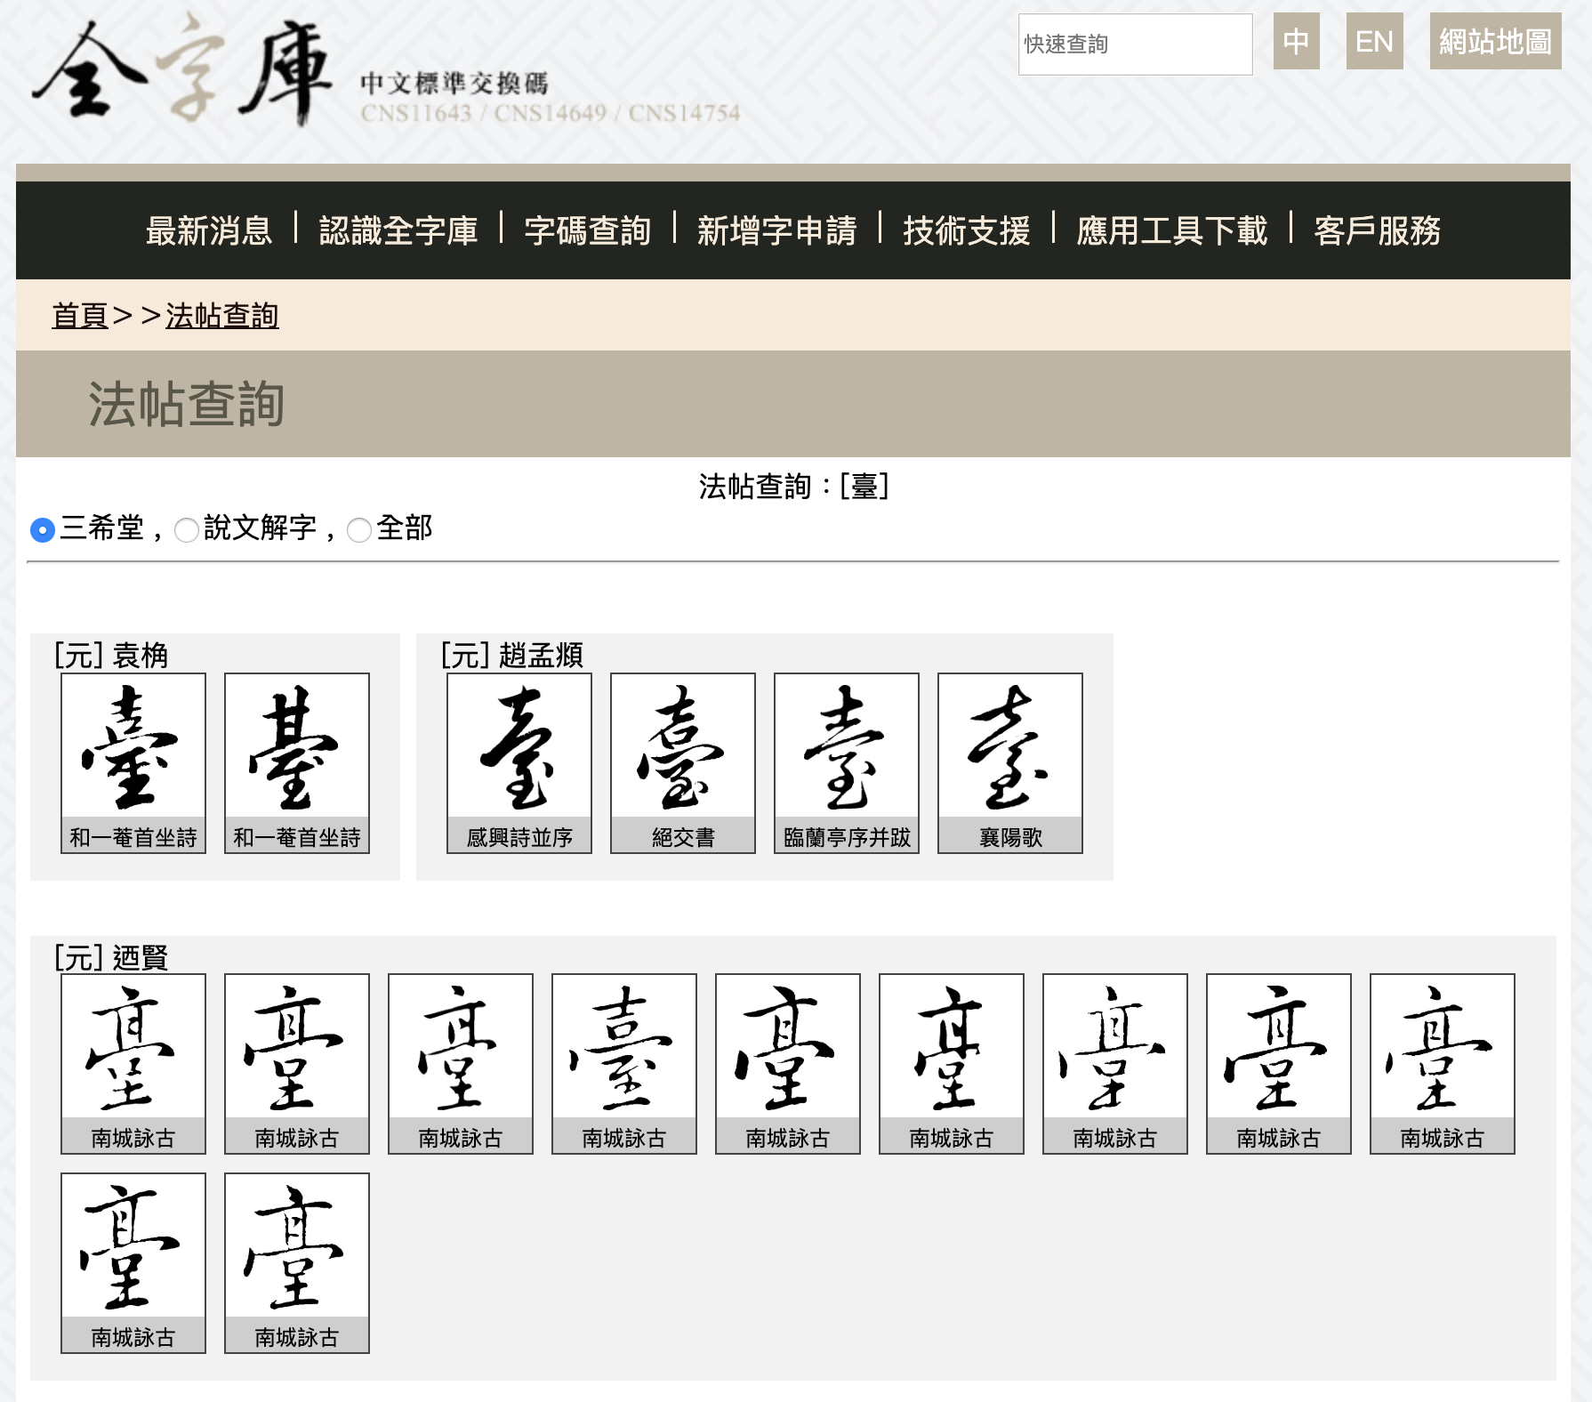This screenshot has height=1402, width=1592.
Task: Select the 三希堂 radio button
Action: (x=41, y=529)
